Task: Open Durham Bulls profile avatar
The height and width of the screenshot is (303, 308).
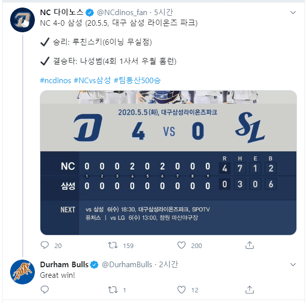Action: pos(22,272)
